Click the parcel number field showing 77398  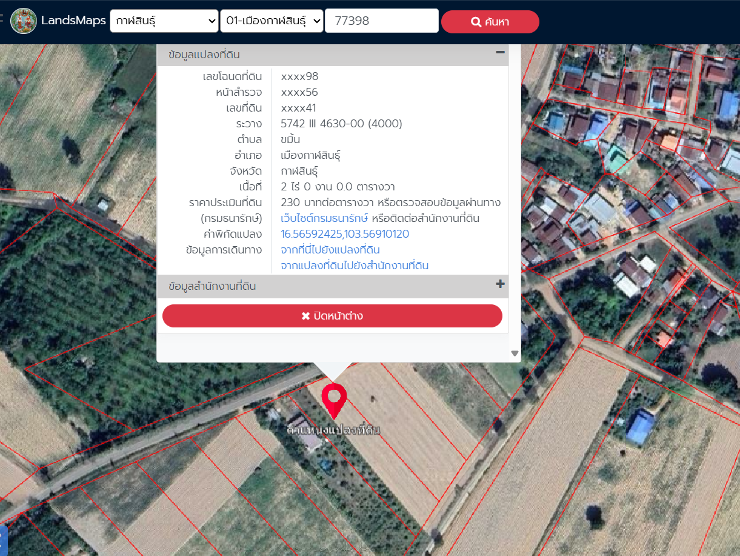coord(381,21)
